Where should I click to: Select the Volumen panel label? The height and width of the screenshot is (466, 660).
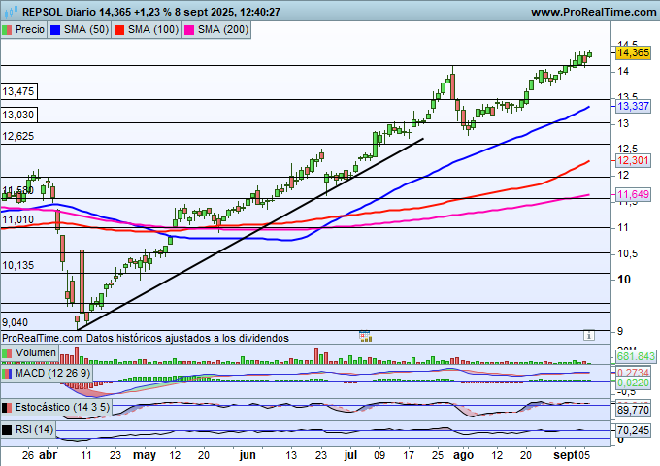pos(37,354)
